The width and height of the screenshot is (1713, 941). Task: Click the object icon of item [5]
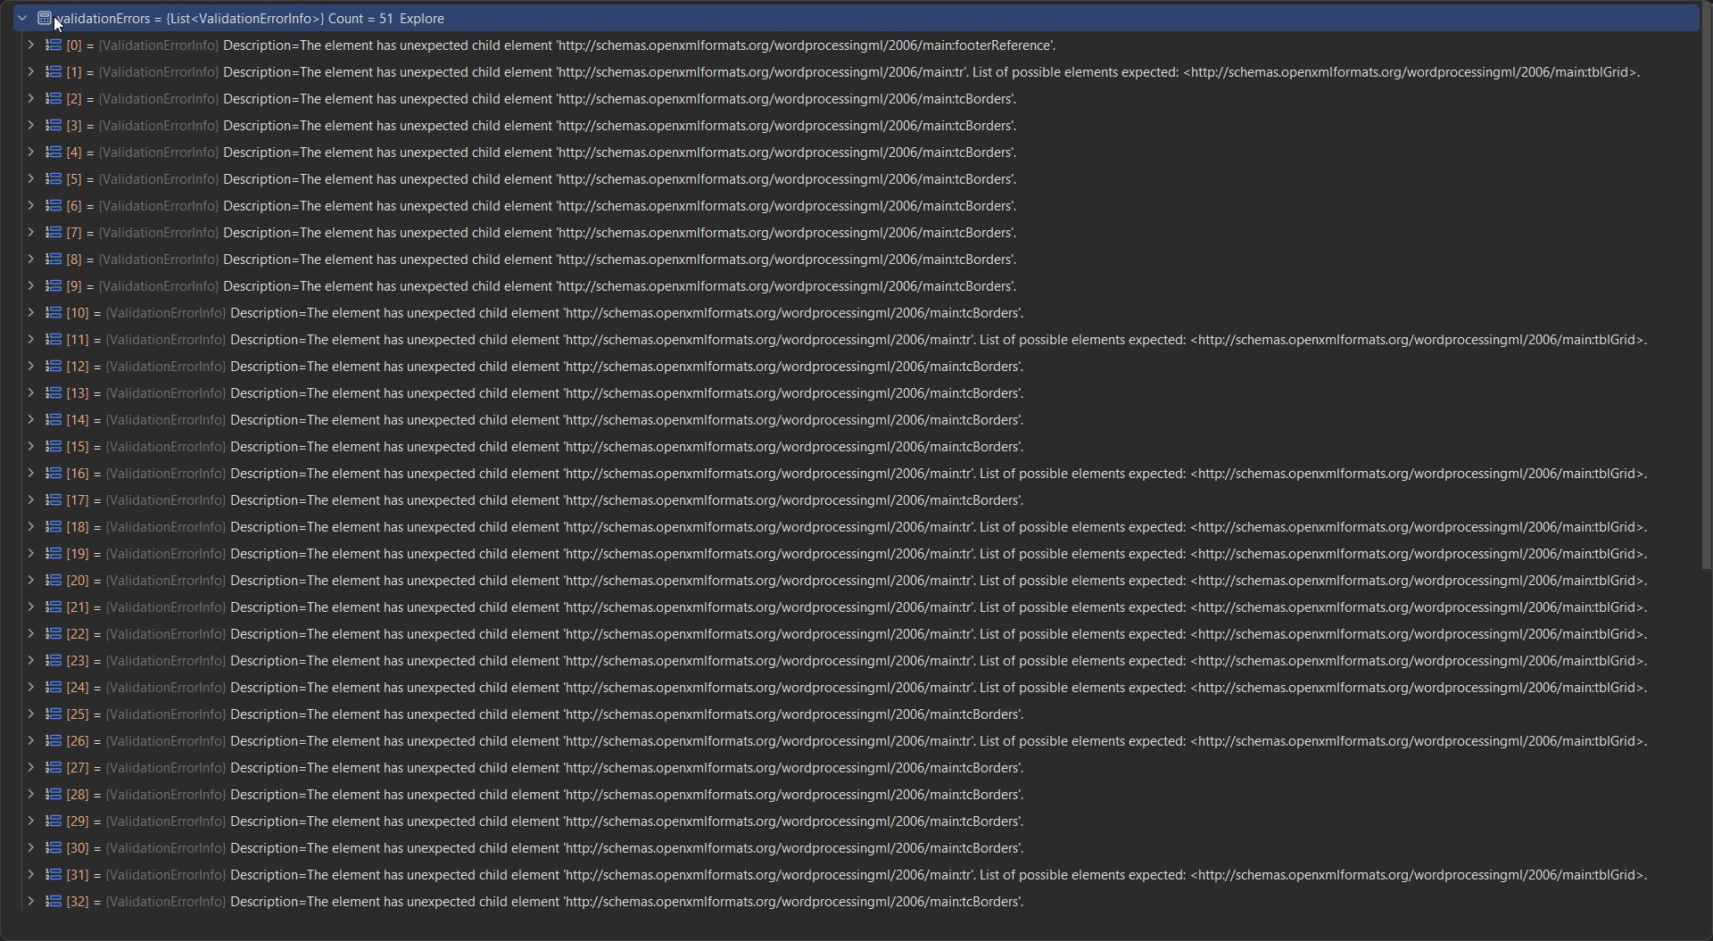pos(54,178)
